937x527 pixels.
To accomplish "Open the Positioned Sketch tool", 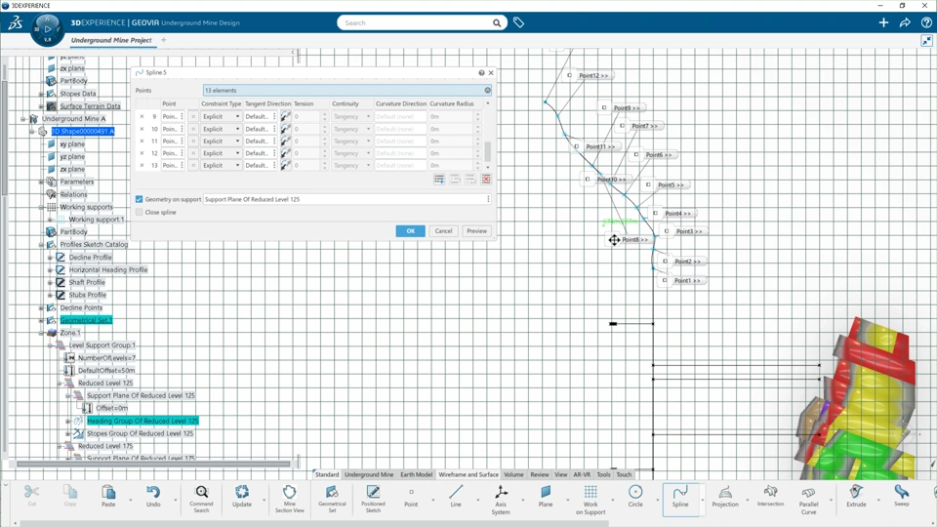I will 373,499.
